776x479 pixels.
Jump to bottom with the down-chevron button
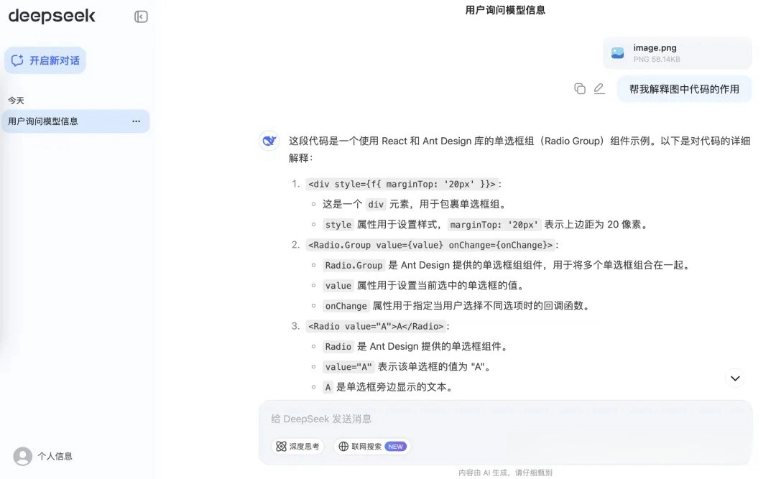(x=735, y=378)
